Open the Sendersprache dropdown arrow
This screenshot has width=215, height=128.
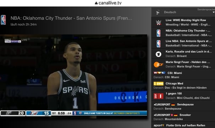(x=214, y=12)
